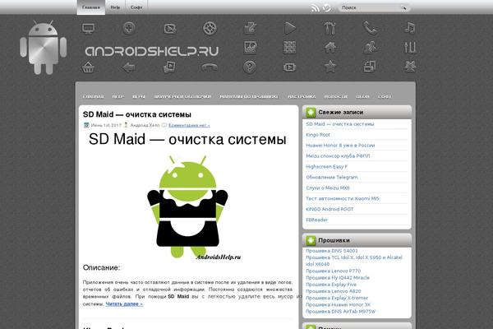
Task: Click the SD Maid android maid image
Action: [187, 206]
